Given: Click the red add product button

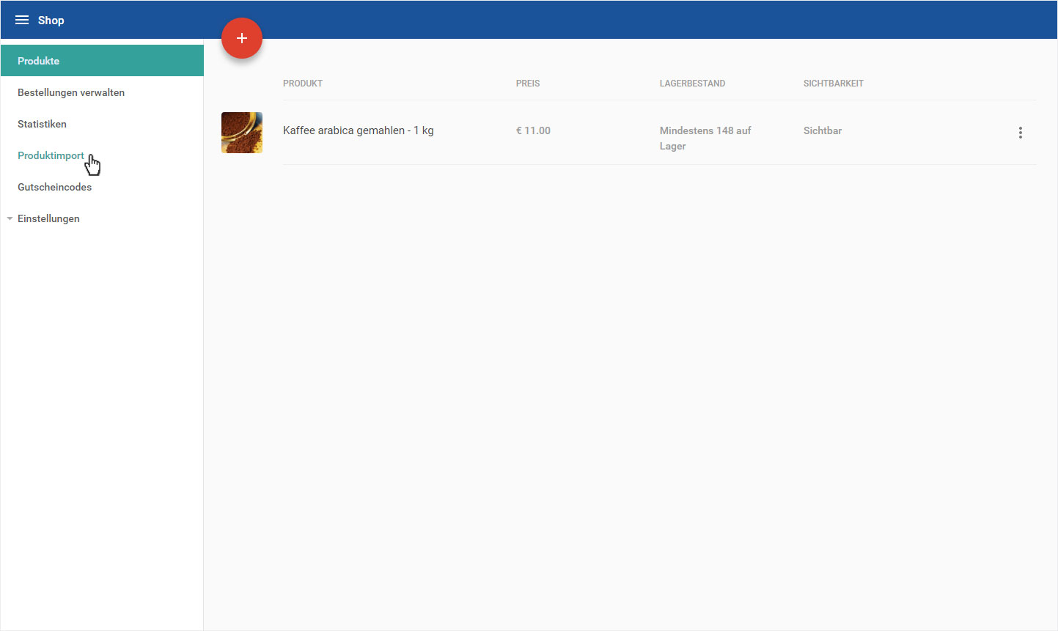Looking at the screenshot, I should click(x=242, y=38).
